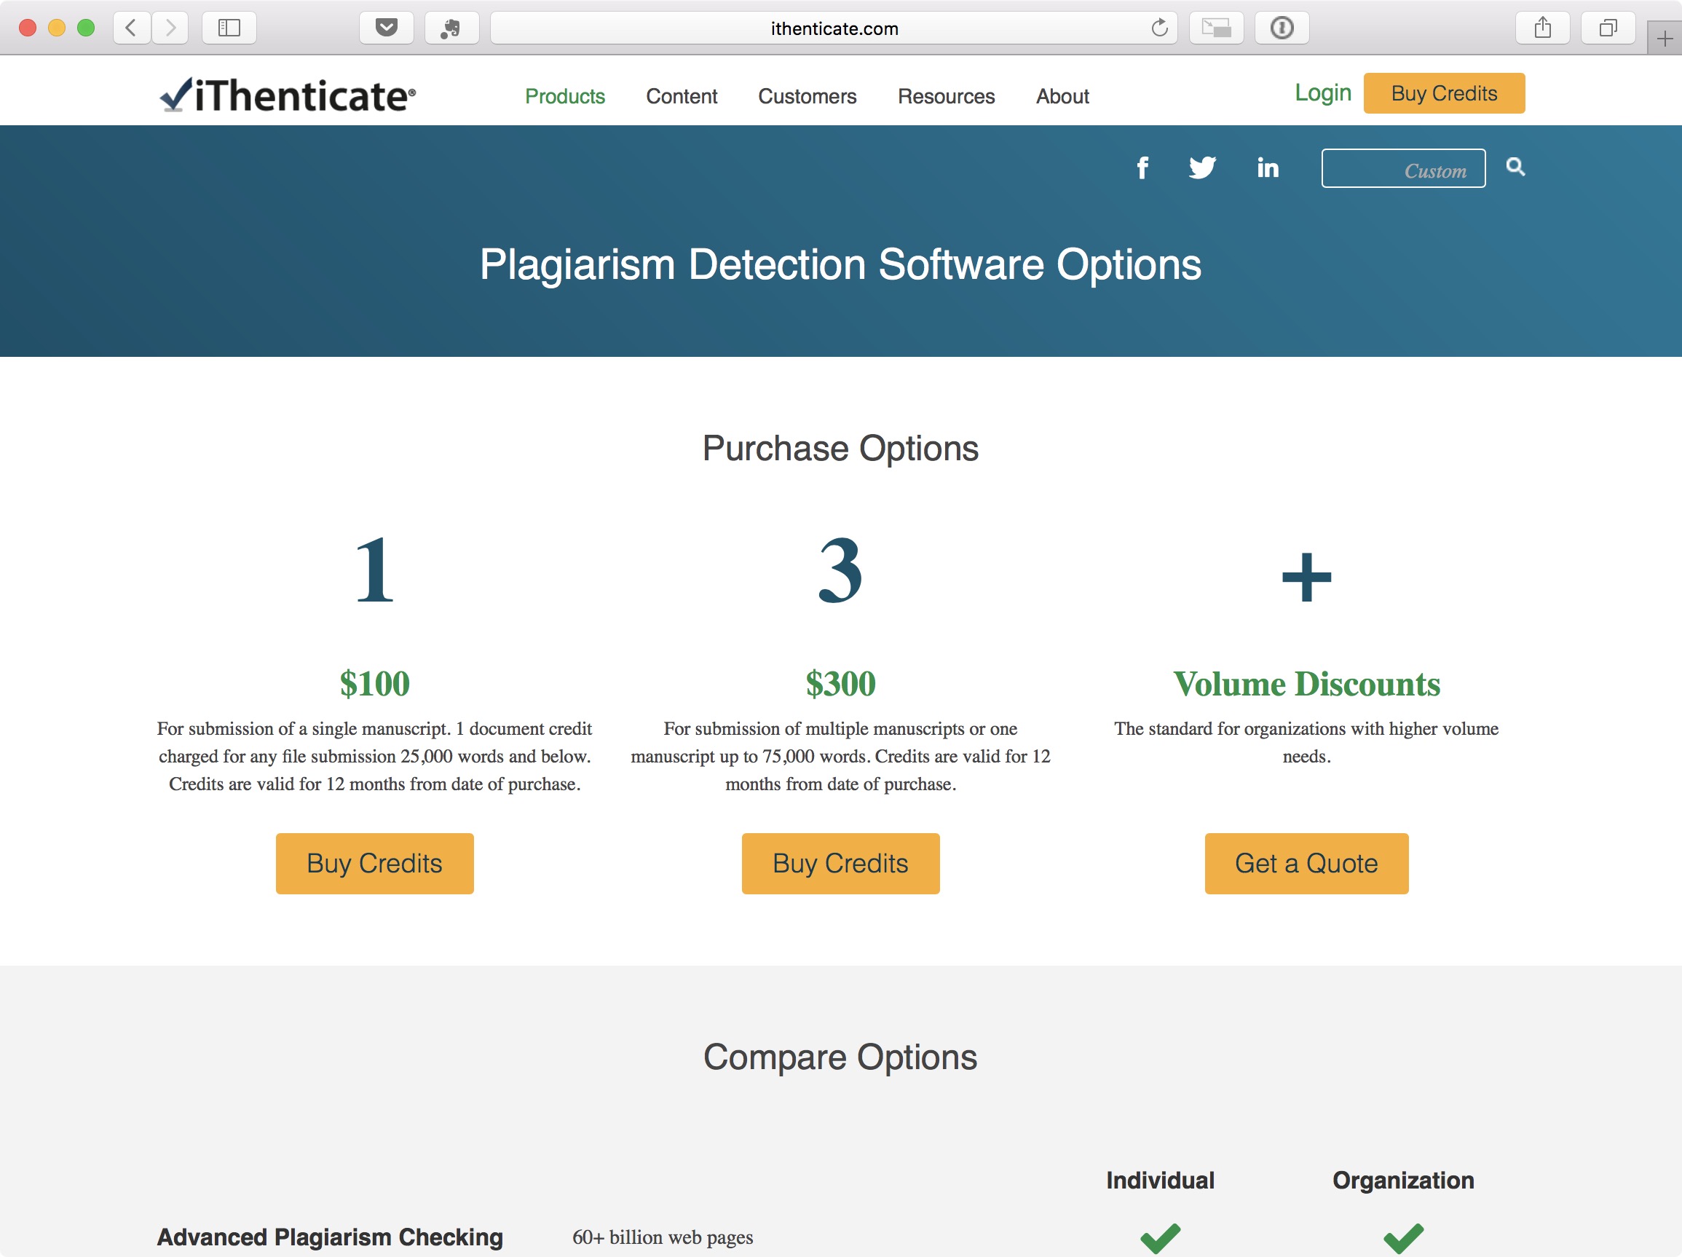
Task: Open the 1Password extension
Action: (1282, 28)
